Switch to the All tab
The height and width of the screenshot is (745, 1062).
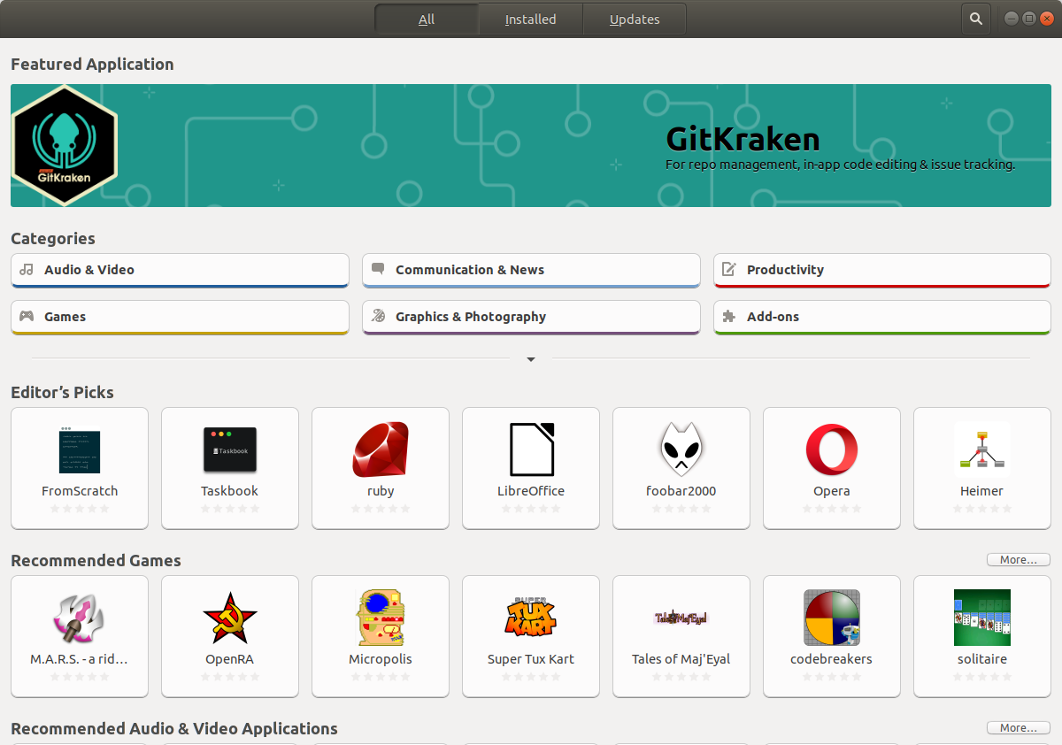coord(427,19)
